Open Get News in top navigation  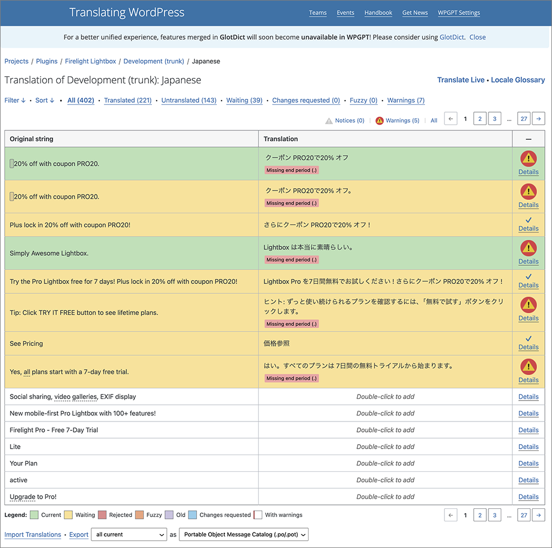415,13
